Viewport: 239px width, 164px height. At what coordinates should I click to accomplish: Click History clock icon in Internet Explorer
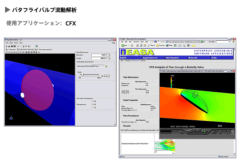tap(175, 45)
